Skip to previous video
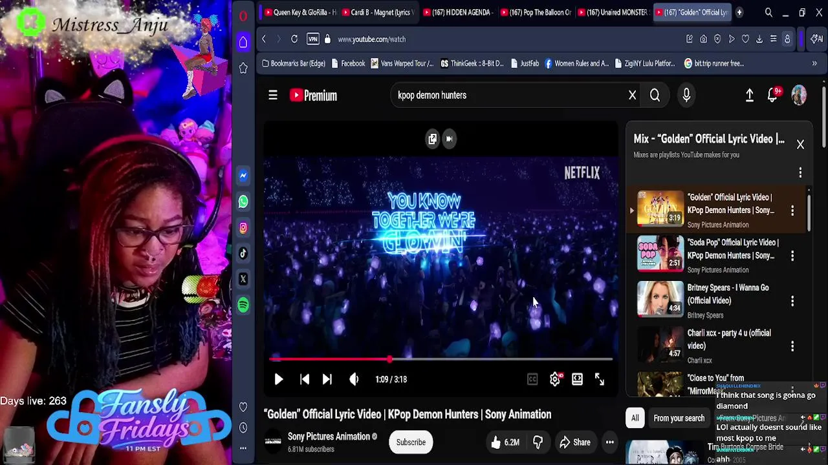The height and width of the screenshot is (465, 828). click(x=305, y=380)
